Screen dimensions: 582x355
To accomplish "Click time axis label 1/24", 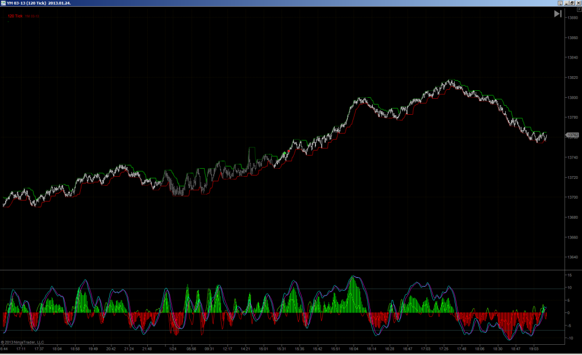I will [x=173, y=349].
